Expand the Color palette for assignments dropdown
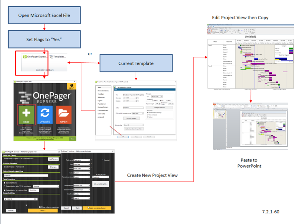 tap(138, 113)
